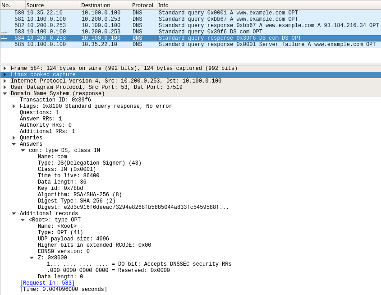Expand Internet Protocol Version 4 details

point(5,81)
